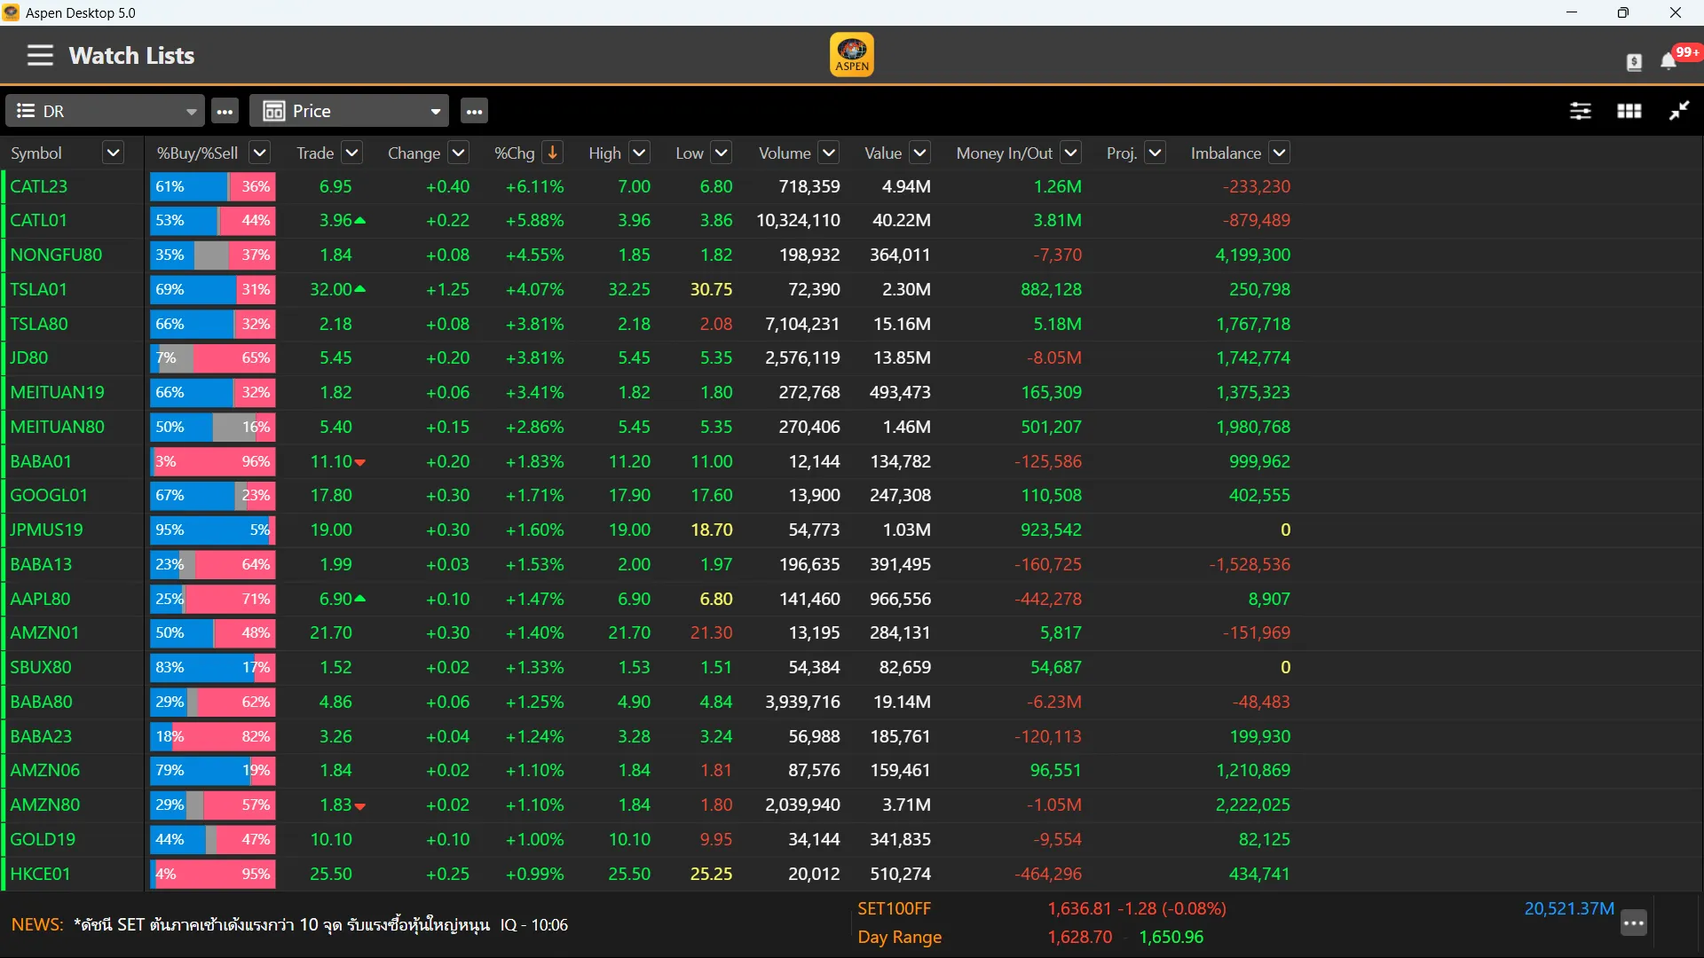The image size is (1704, 958).
Task: Open the column settings sliders icon
Action: pos(1580,111)
